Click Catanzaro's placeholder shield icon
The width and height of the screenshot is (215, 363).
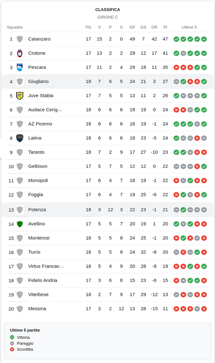click(20, 39)
